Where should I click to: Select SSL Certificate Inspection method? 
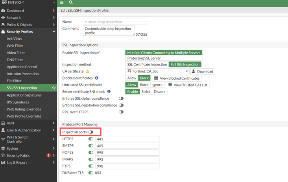[147, 64]
